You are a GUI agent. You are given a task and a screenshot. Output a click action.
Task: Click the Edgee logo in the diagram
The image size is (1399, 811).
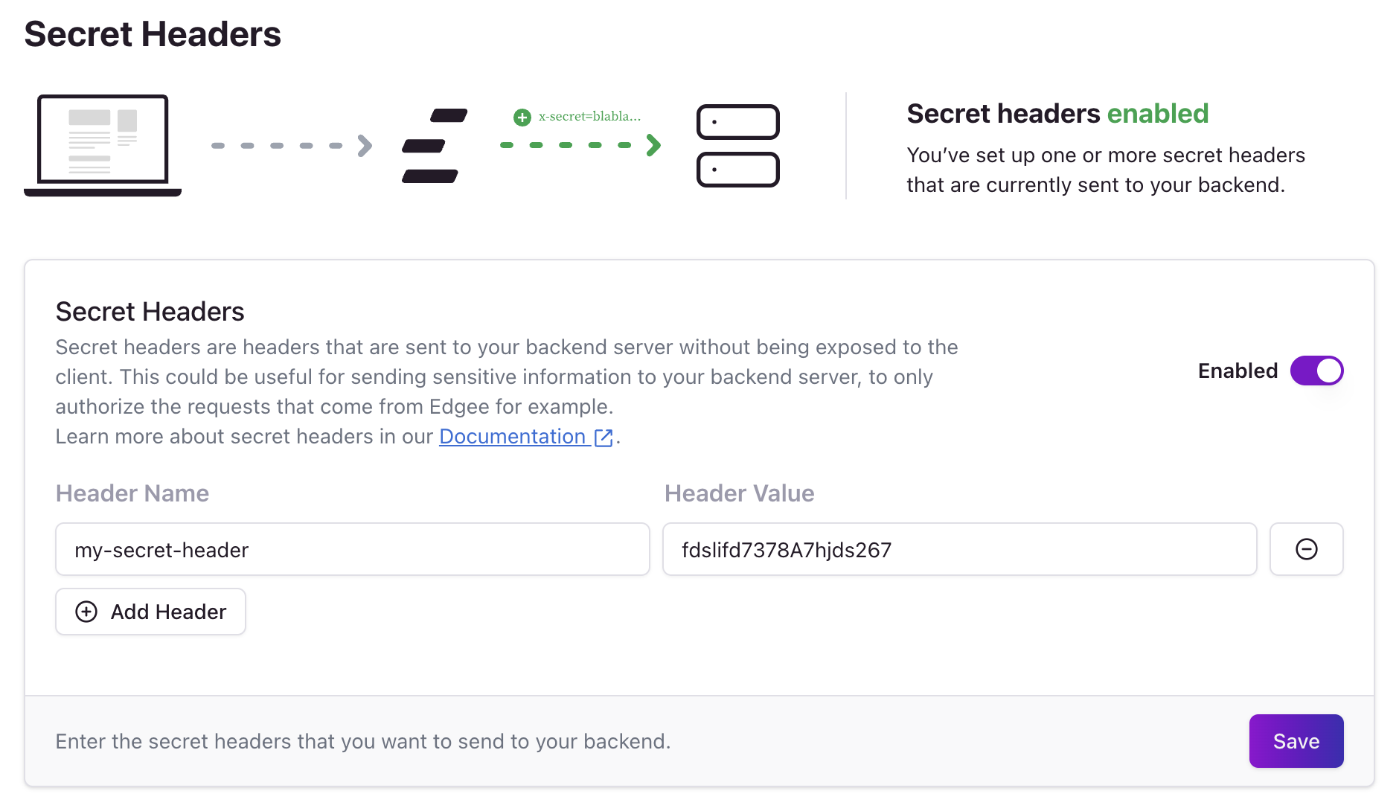[x=434, y=146]
